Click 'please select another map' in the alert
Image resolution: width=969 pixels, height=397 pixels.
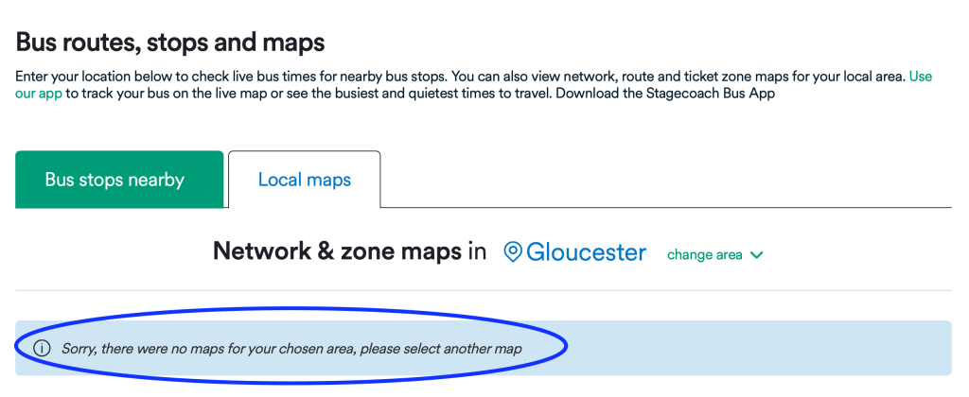441,349
